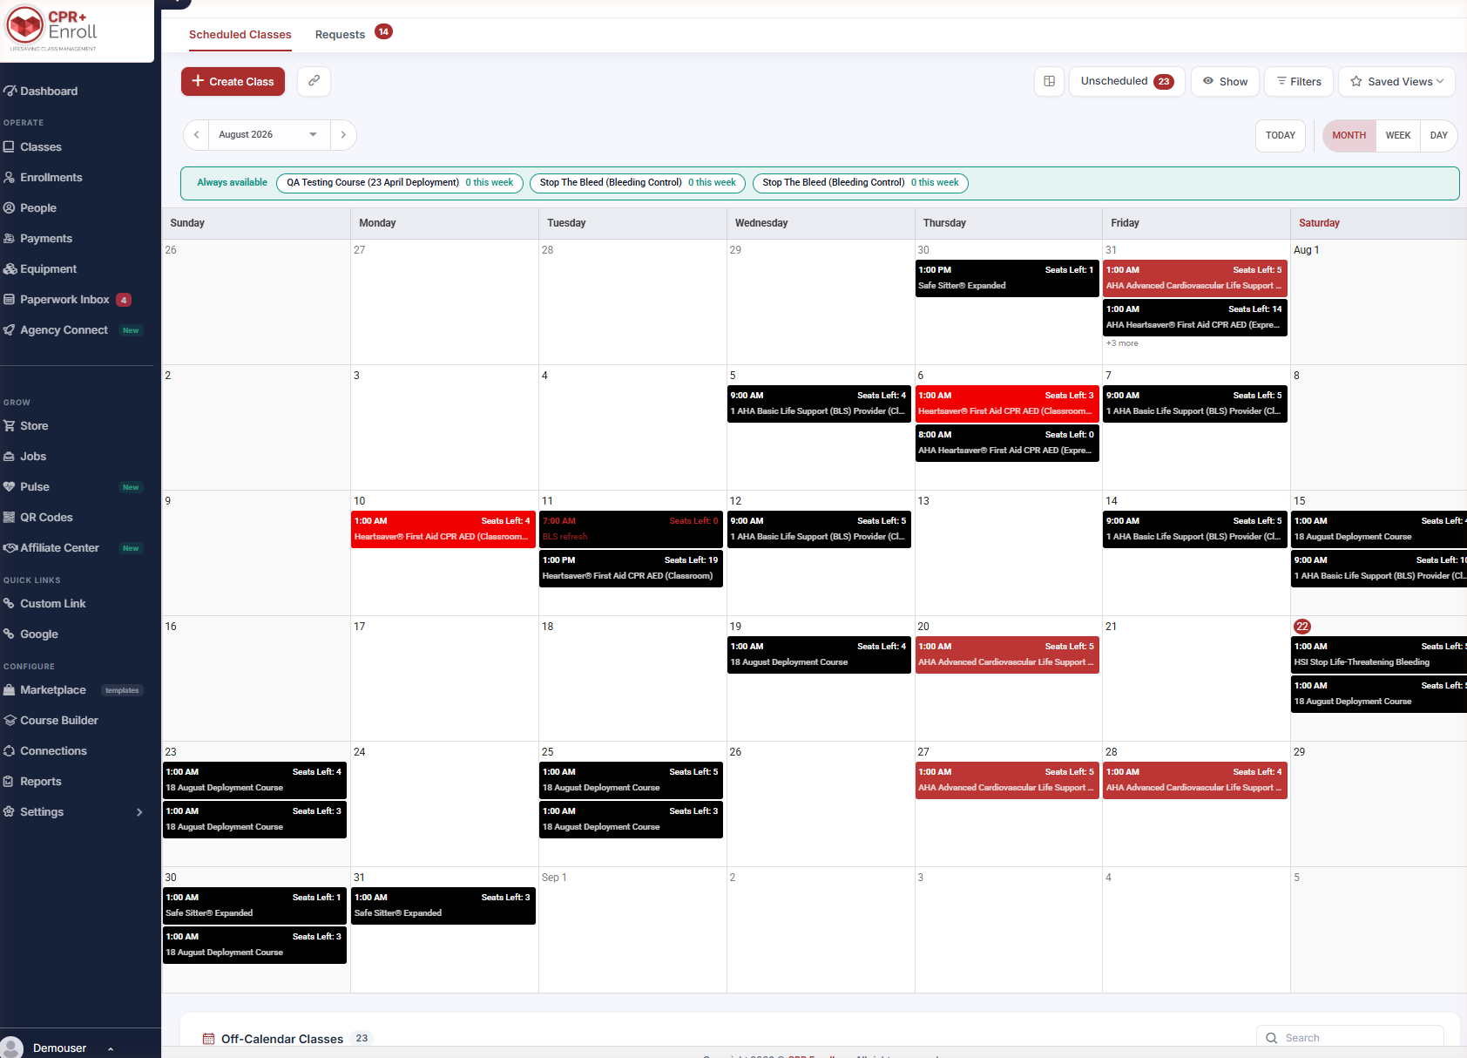This screenshot has width=1467, height=1058.
Task: Open 1:00 PM Heartsaver class on August 11
Action: coord(631,568)
